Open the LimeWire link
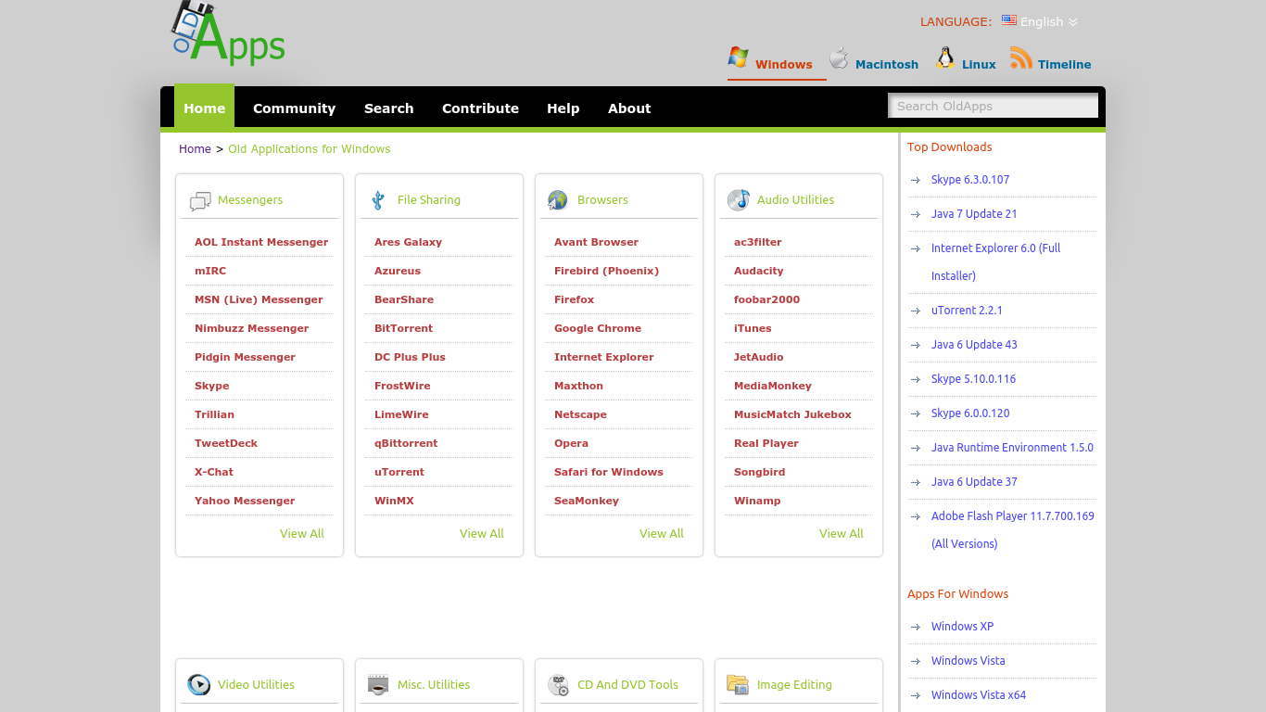Viewport: 1266px width, 712px height. pos(401,414)
